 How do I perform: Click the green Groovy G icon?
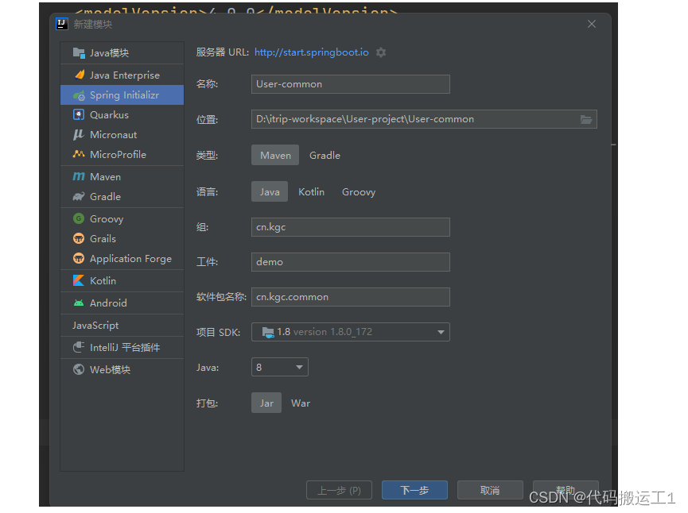79,218
